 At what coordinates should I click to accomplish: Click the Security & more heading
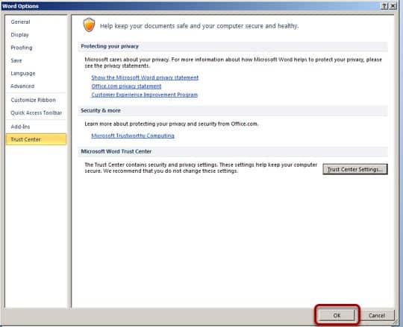pos(101,110)
